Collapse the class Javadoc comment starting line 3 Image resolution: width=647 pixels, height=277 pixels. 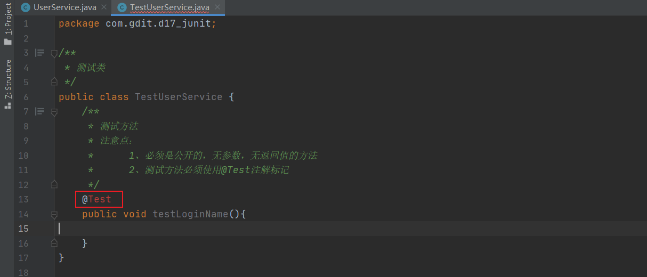[54, 53]
